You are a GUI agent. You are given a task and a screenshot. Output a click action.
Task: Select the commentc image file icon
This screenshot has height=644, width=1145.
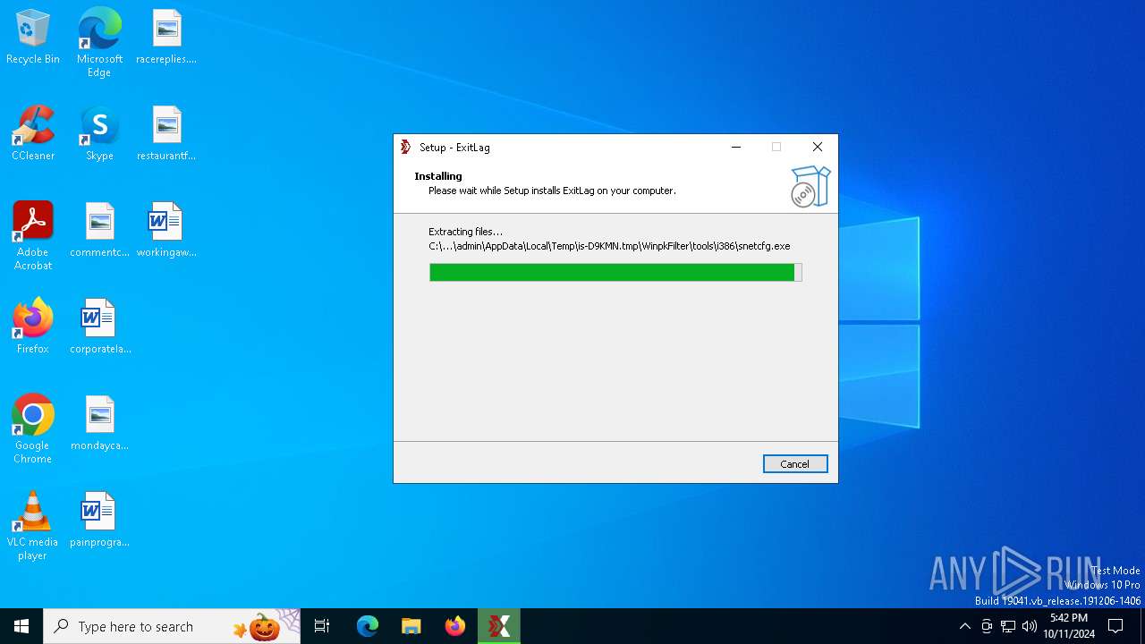99,231
